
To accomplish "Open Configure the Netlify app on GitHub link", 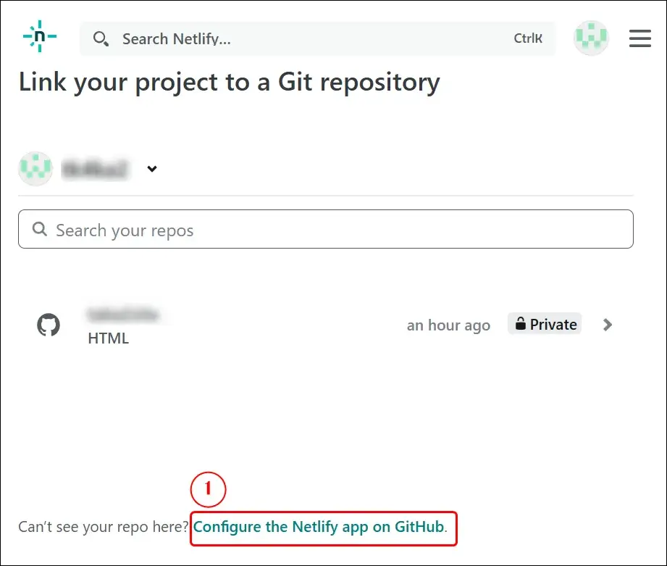I will [x=318, y=527].
